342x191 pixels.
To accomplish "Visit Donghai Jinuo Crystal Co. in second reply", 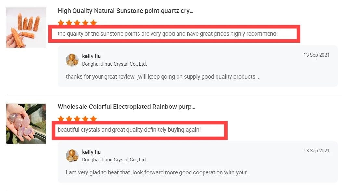I will tap(114, 160).
